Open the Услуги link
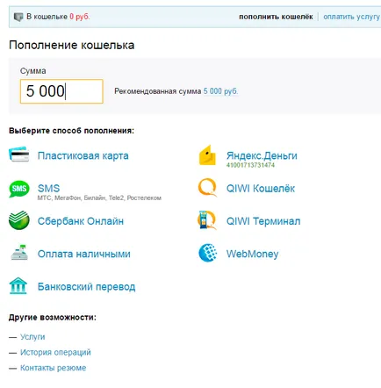The width and height of the screenshot is (381, 388). (x=32, y=337)
